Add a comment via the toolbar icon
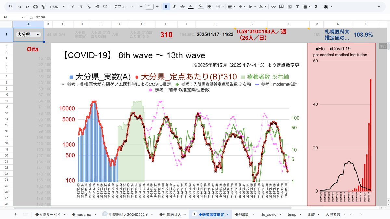 (281, 6)
